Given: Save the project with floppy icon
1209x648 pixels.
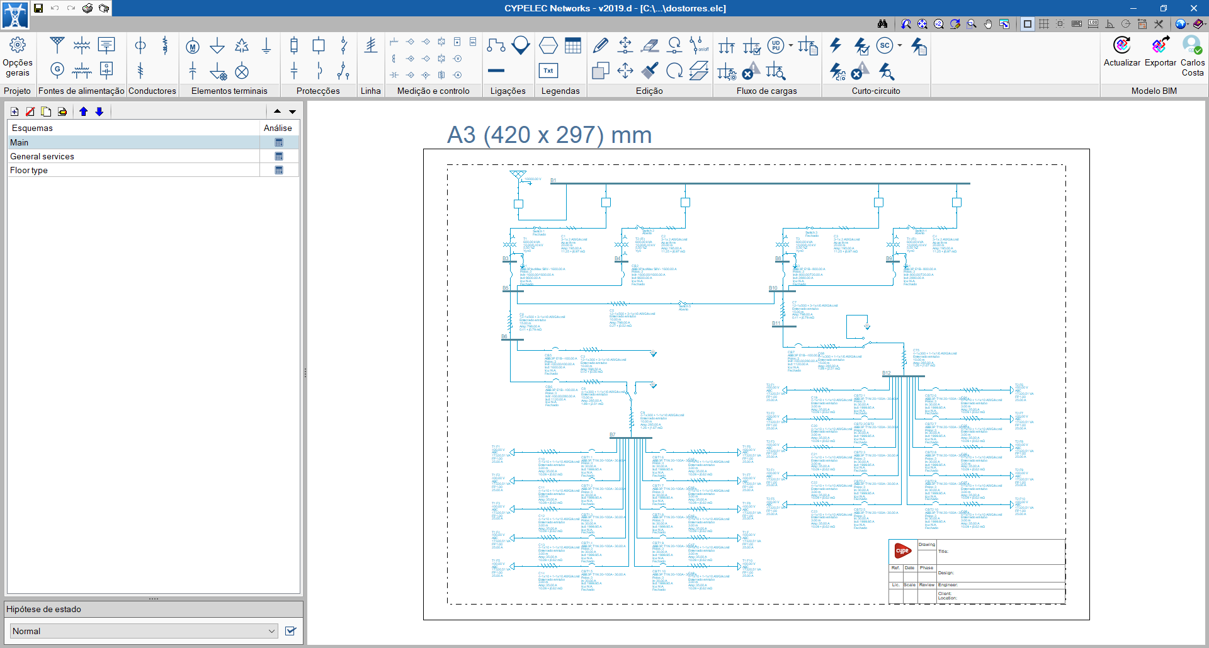Looking at the screenshot, I should [x=38, y=8].
